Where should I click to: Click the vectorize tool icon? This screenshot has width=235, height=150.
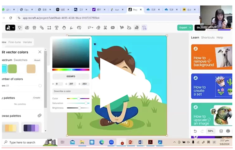click(122, 28)
